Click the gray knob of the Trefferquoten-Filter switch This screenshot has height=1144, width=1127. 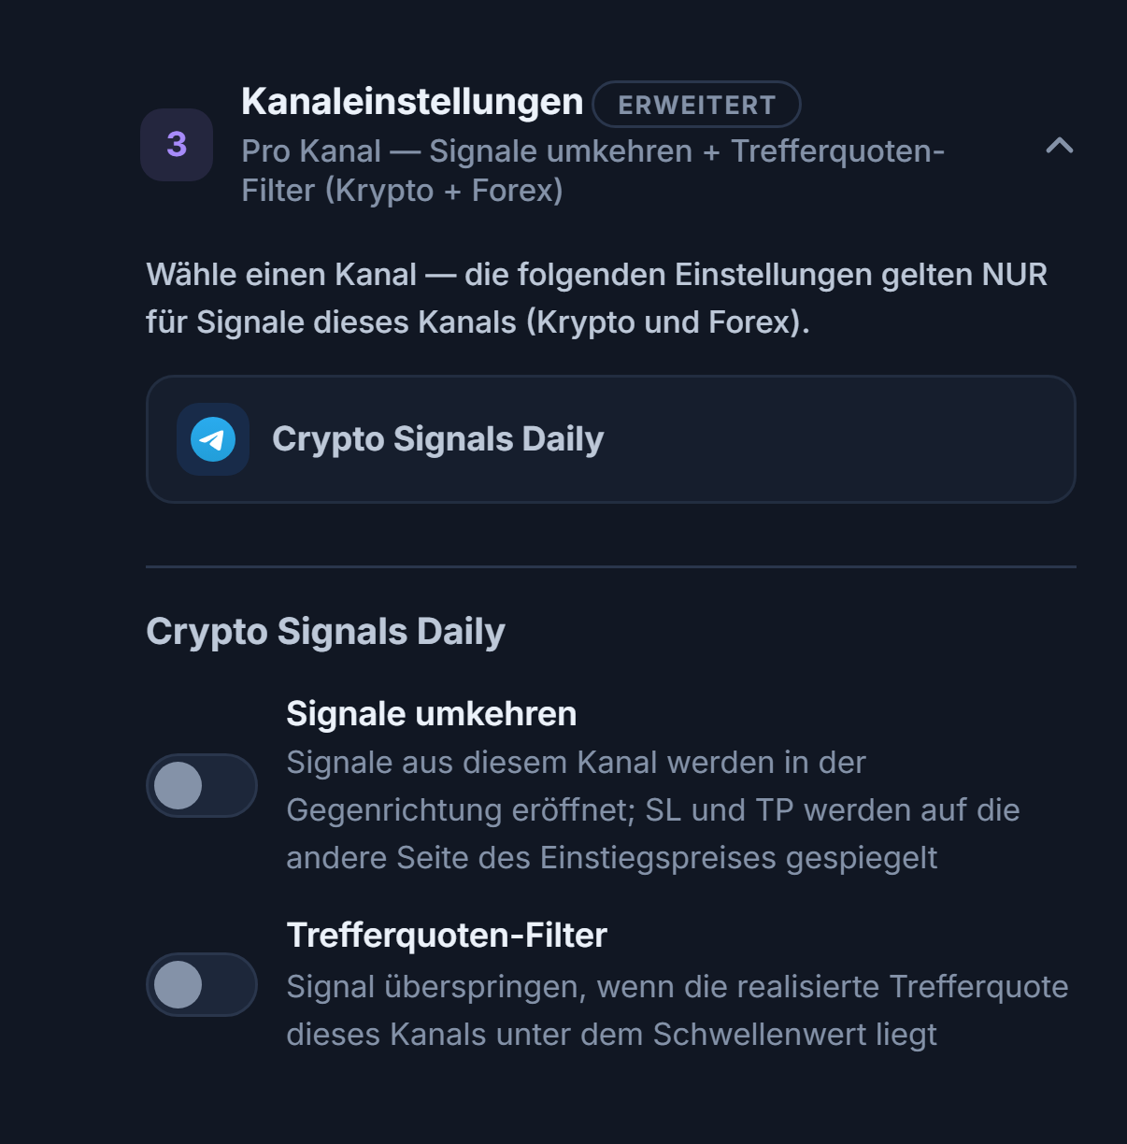pyautogui.click(x=178, y=984)
